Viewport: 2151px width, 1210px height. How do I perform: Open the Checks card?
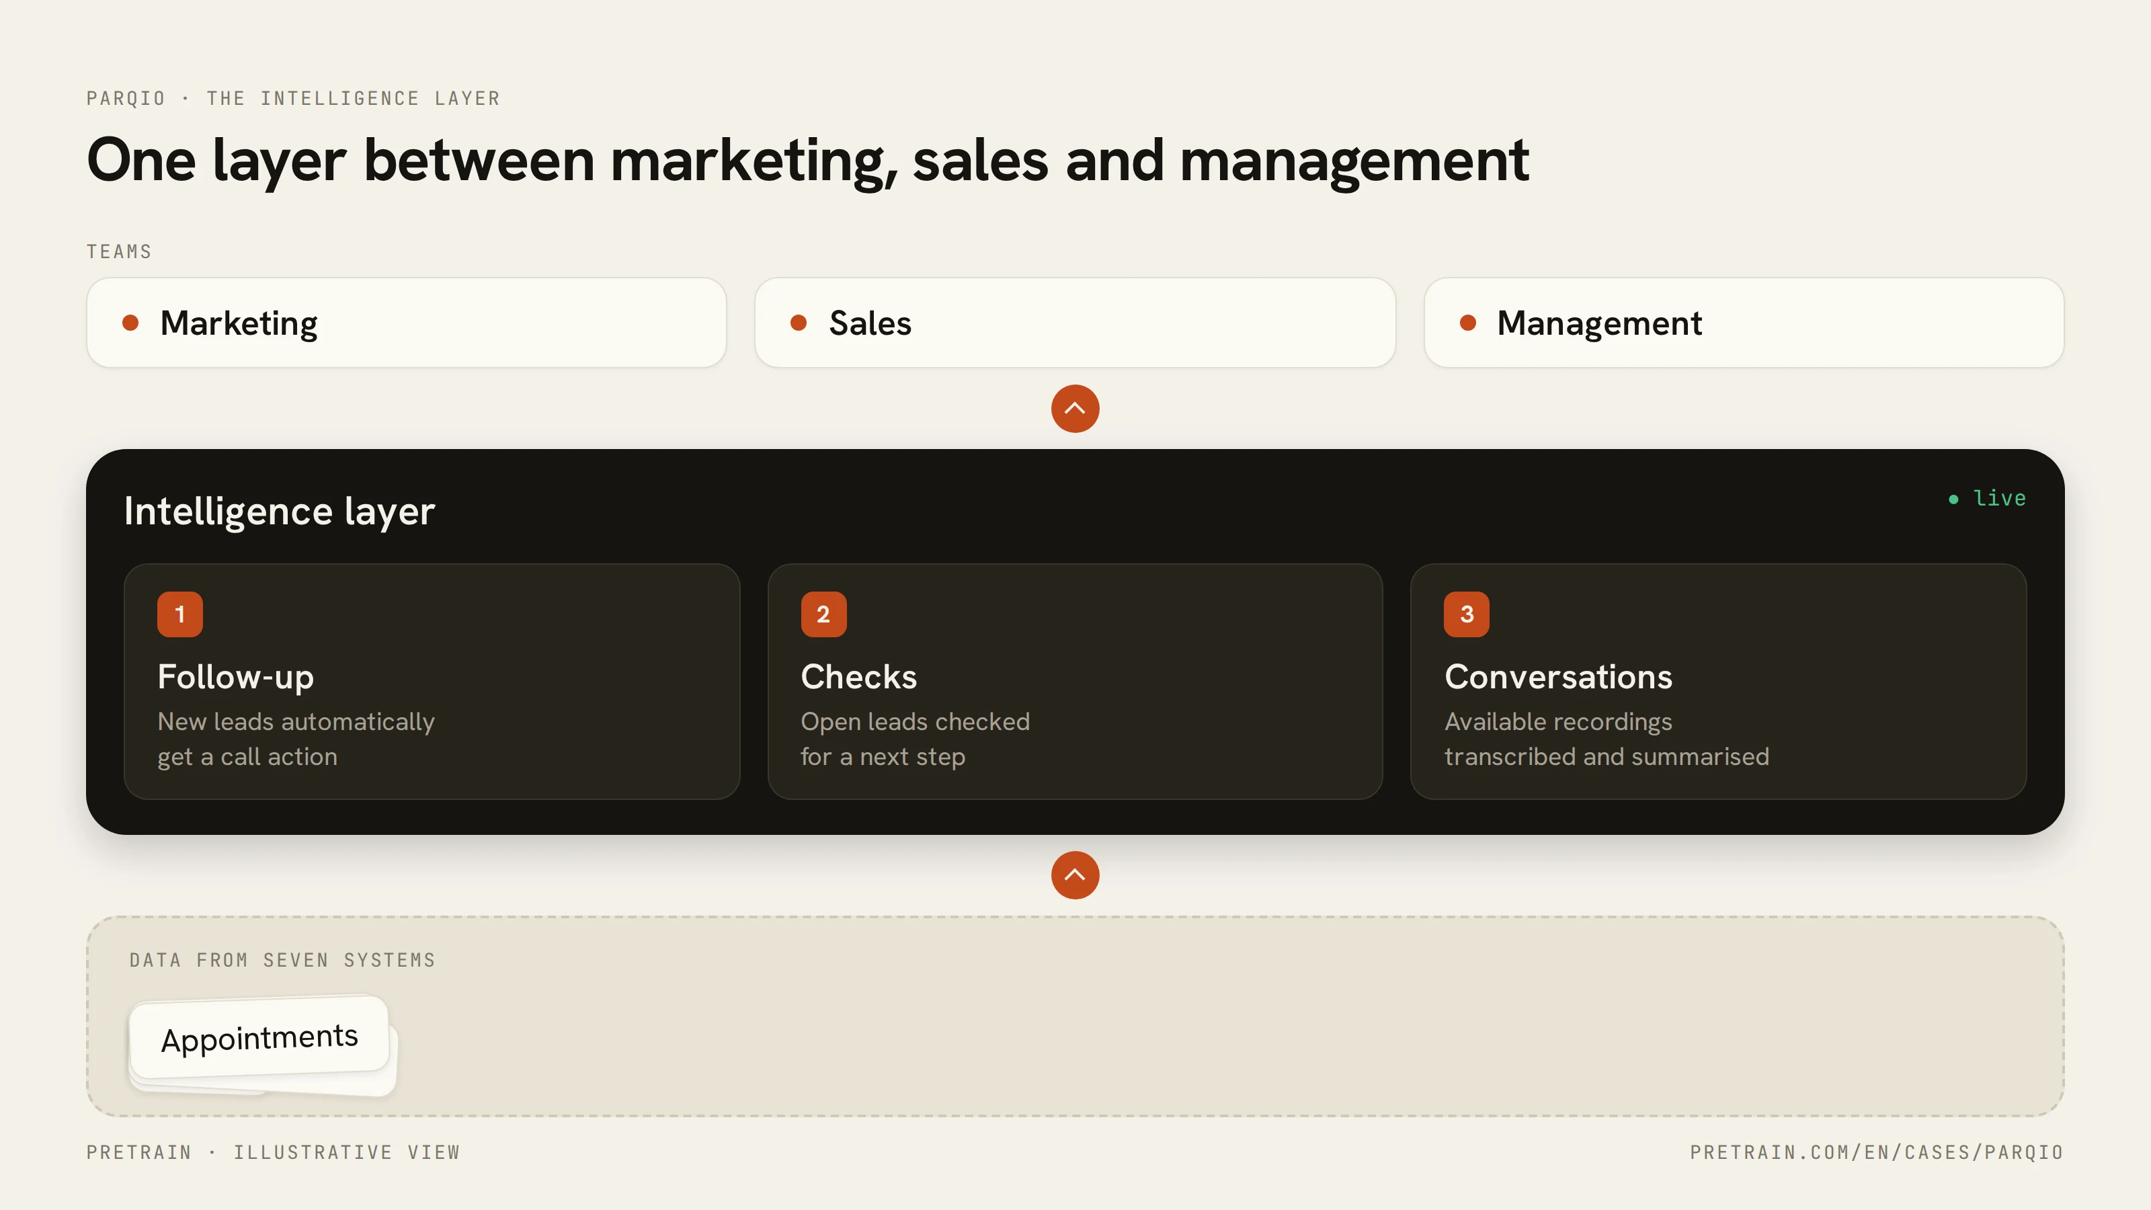(1075, 682)
